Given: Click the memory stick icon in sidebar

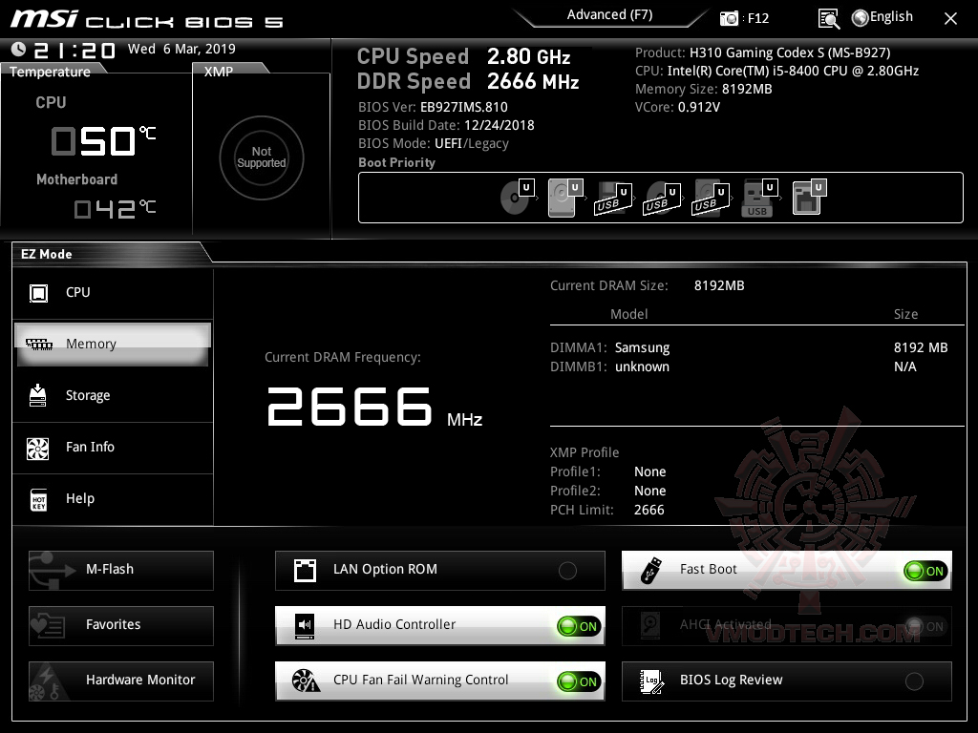Looking at the screenshot, I should click(38, 344).
